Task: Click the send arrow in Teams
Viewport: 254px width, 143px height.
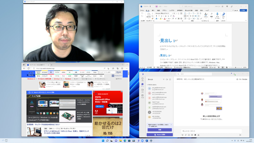Action: click(x=240, y=135)
